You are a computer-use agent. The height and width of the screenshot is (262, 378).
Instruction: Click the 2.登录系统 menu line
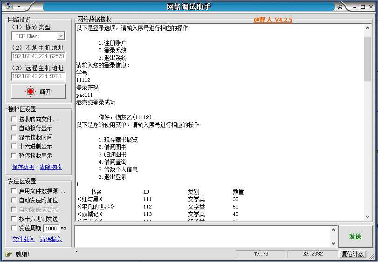tap(113, 51)
